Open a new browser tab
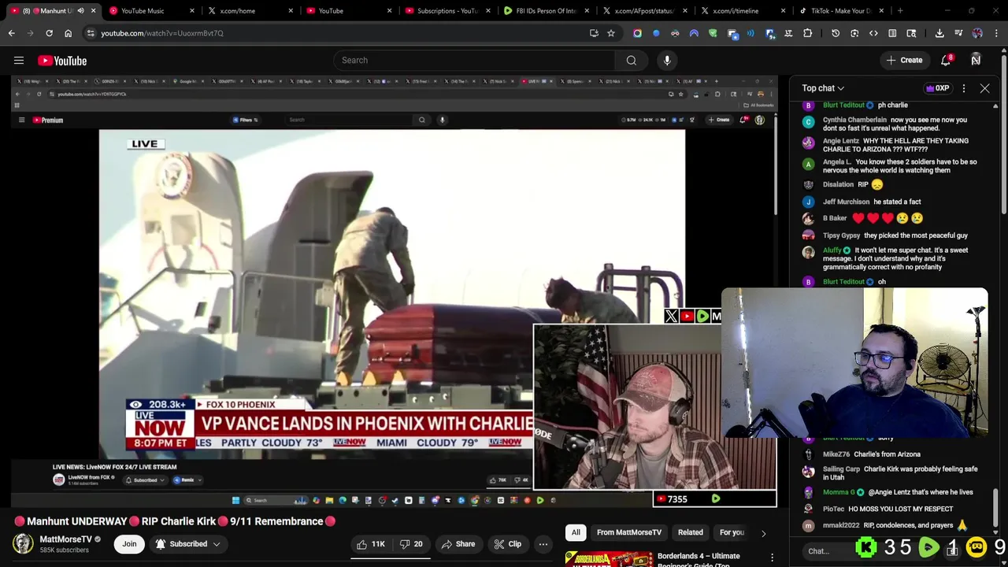Image resolution: width=1008 pixels, height=567 pixels. [x=900, y=11]
